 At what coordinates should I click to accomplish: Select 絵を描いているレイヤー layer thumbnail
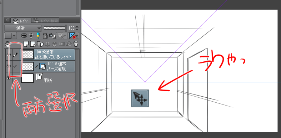coord(27,55)
